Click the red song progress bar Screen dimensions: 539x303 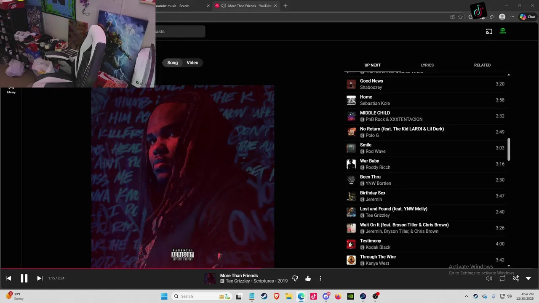tap(269, 268)
